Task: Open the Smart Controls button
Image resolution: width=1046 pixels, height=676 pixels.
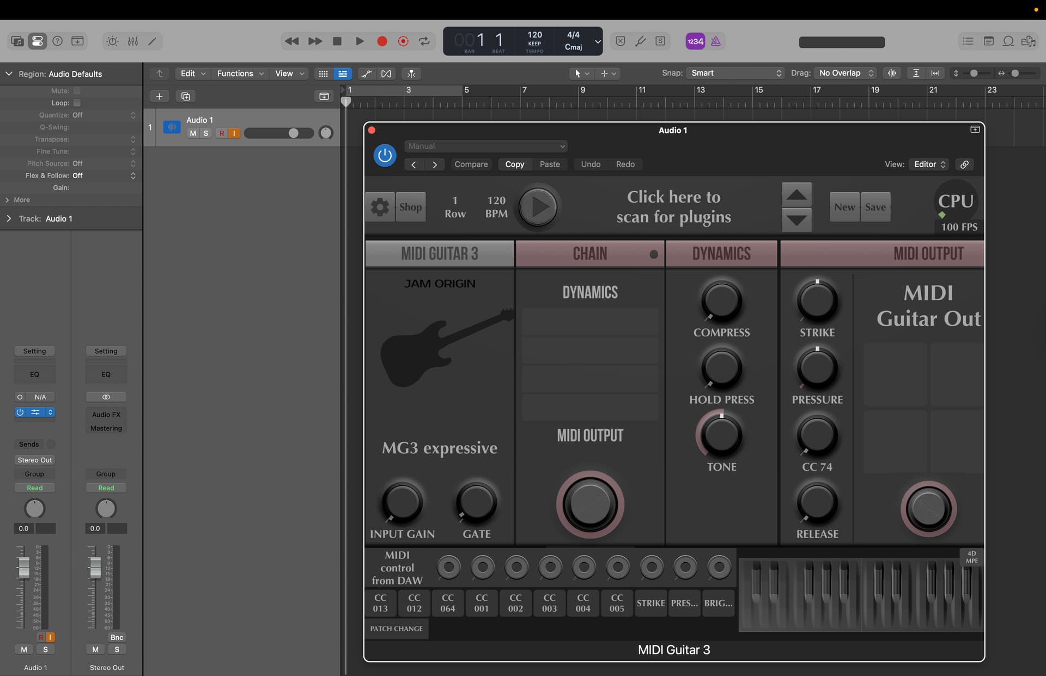Action: (112, 41)
